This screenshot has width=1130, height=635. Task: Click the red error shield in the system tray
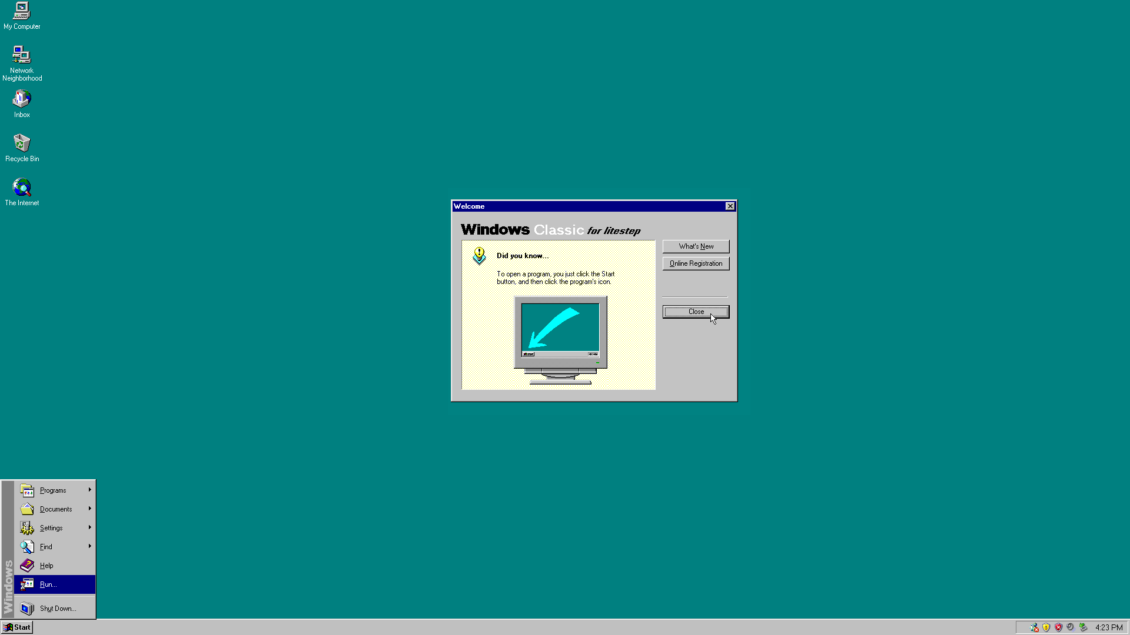tap(1058, 627)
